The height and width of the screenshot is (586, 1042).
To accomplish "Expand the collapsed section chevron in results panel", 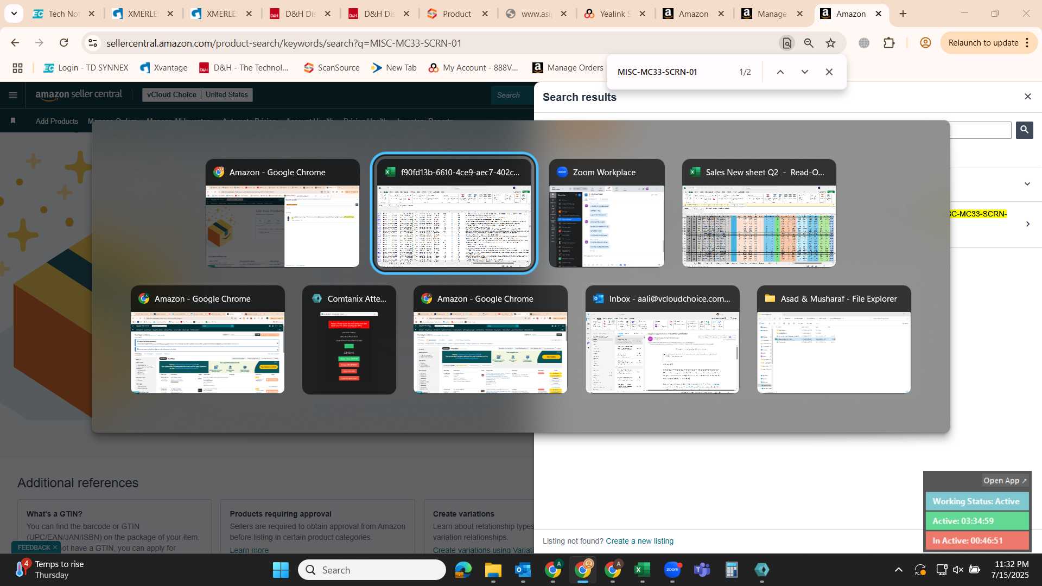I will pos(1027,184).
